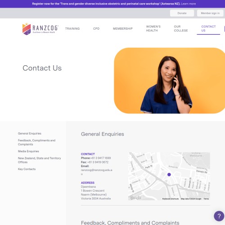The width and height of the screenshot is (225, 225).
Task: Open the help question mark bubble
Action: (219, 216)
